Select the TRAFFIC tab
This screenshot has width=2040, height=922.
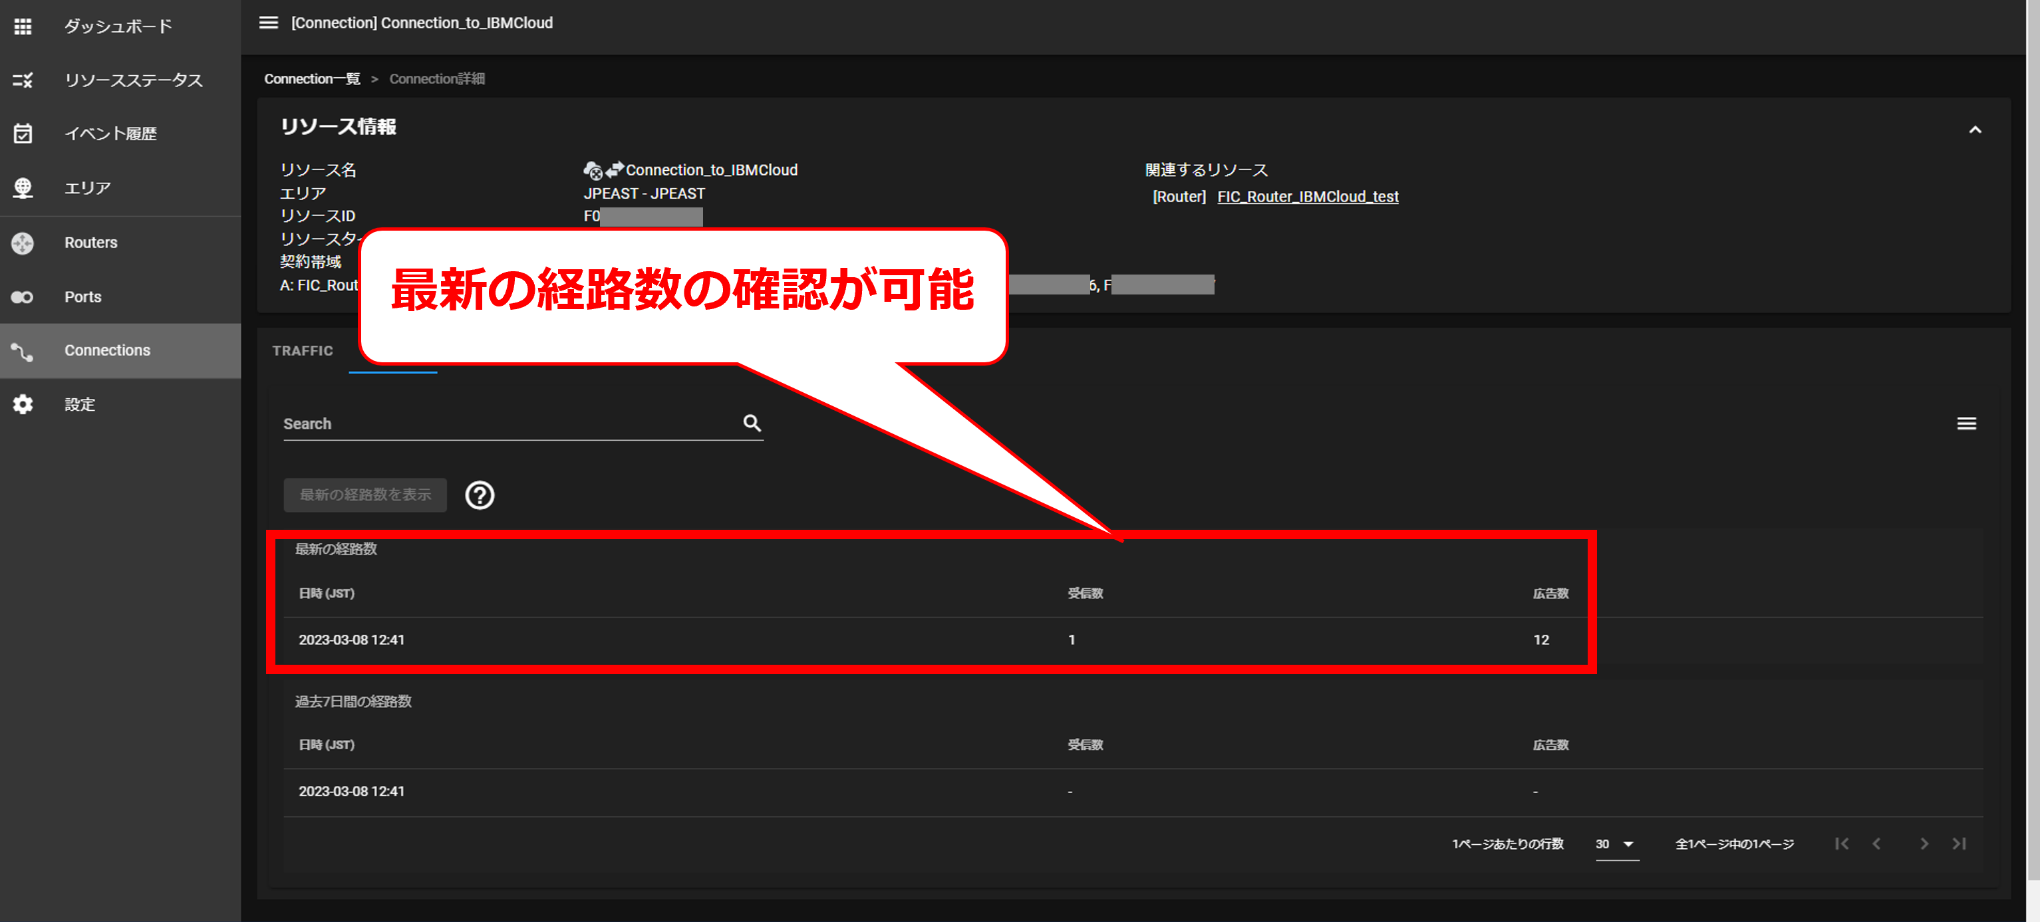point(303,350)
